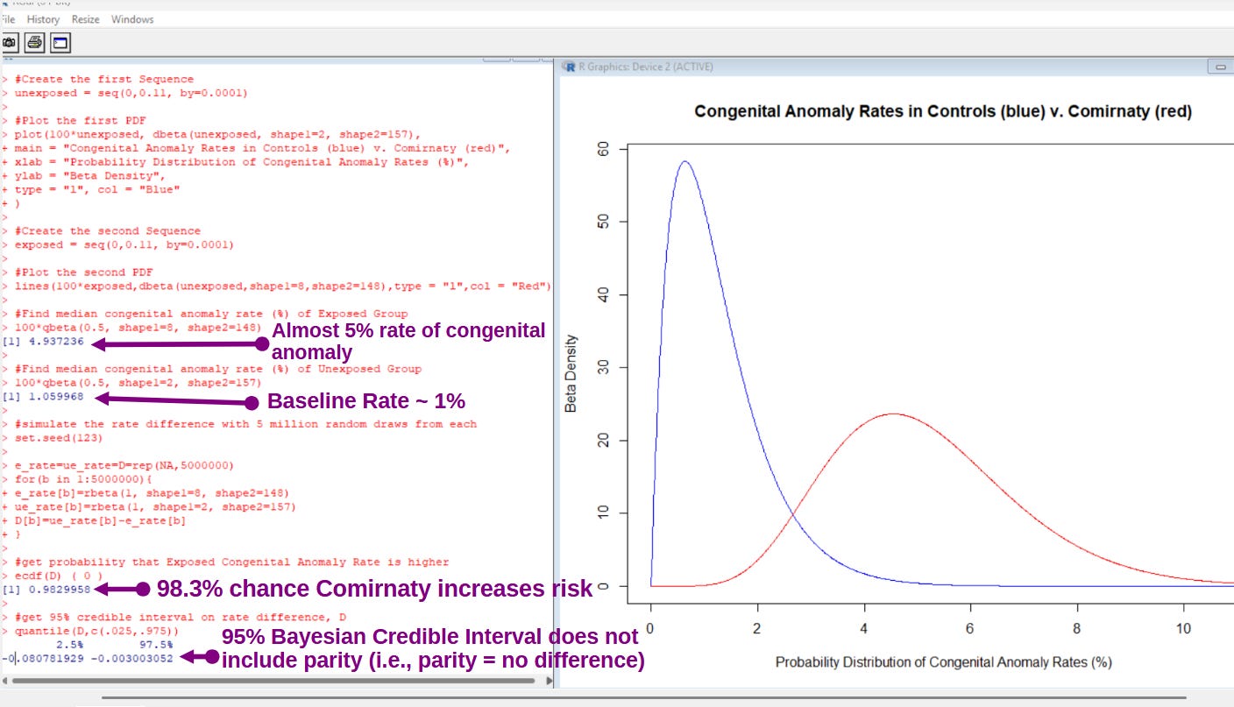
Task: Click the comment about median rate of Exposed Group
Action: click(x=211, y=313)
